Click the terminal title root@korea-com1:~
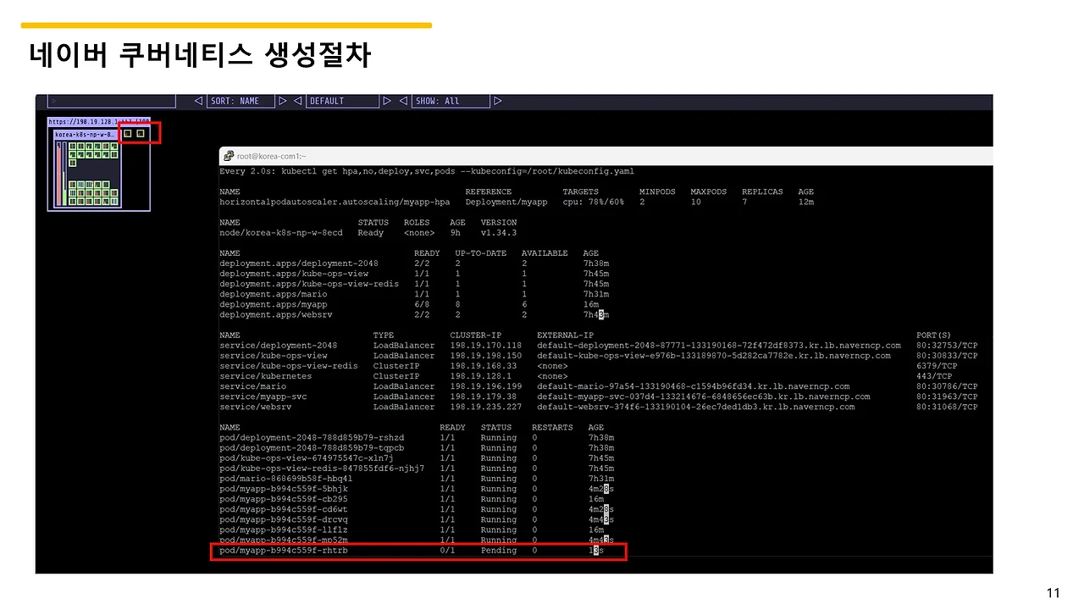Screen dimensions: 1084x610 272,156
